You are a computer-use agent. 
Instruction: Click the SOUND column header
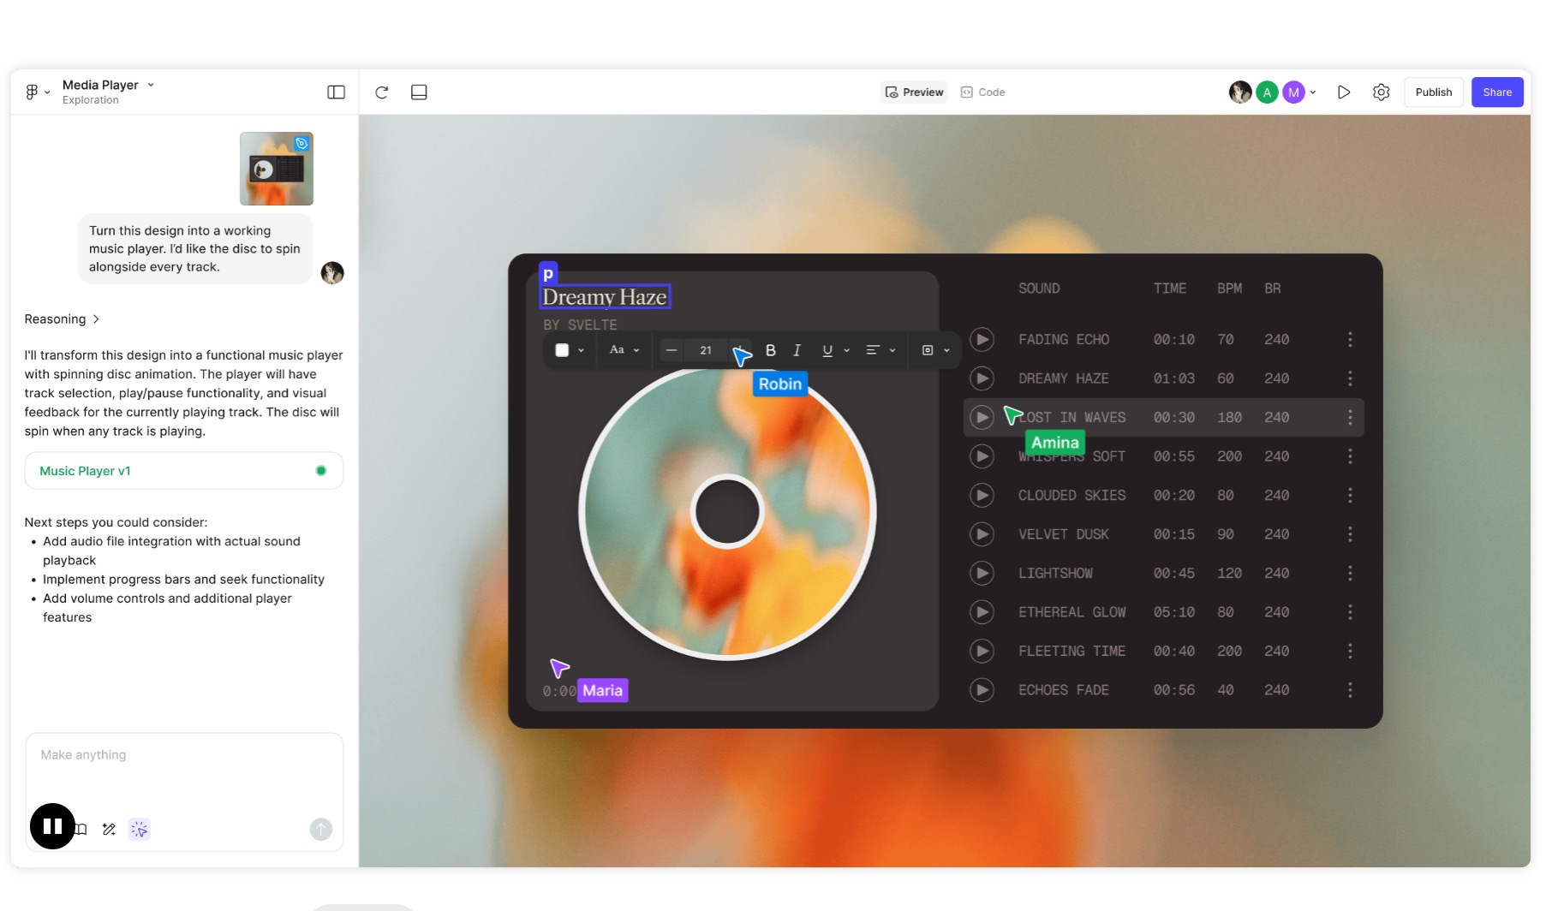coord(1039,289)
